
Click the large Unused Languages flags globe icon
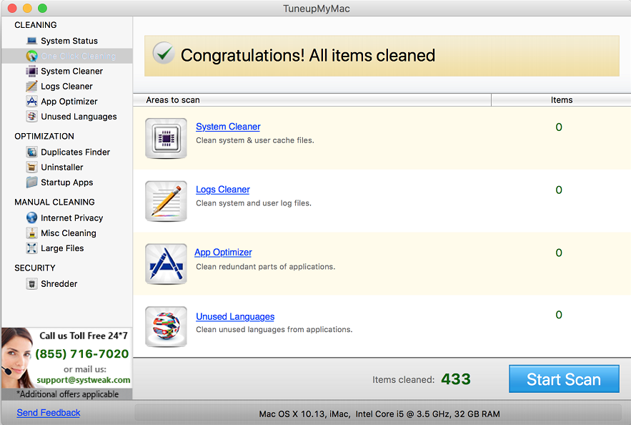click(x=166, y=327)
